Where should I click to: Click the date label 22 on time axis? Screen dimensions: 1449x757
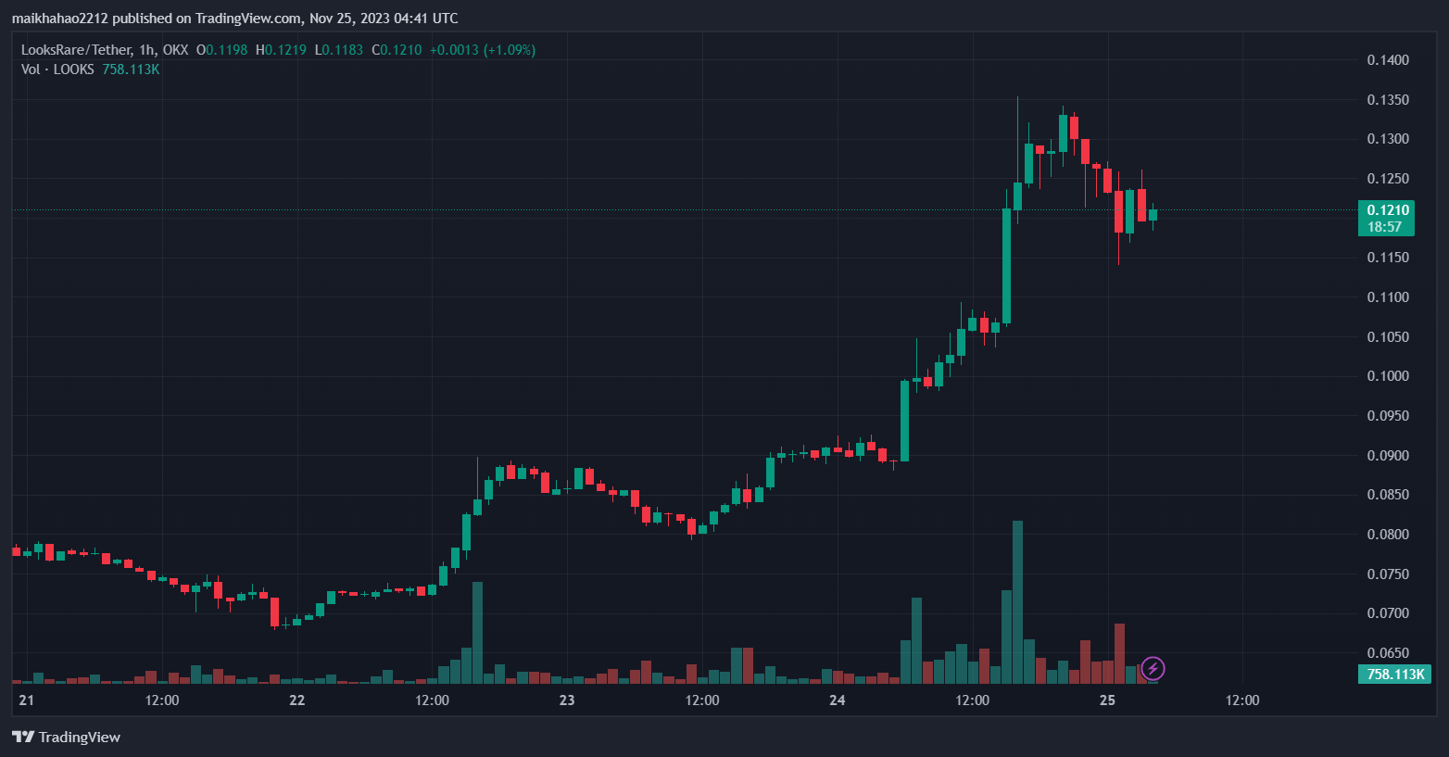(296, 700)
